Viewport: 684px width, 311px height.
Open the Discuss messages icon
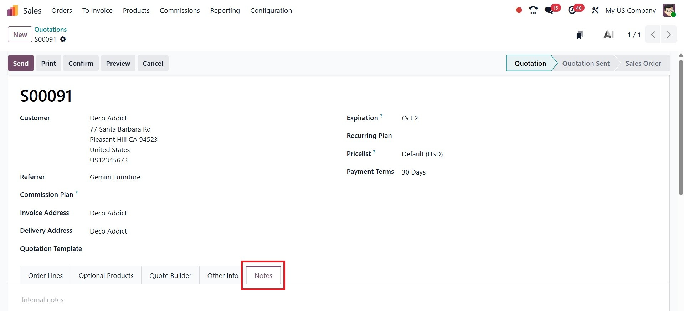tap(549, 10)
